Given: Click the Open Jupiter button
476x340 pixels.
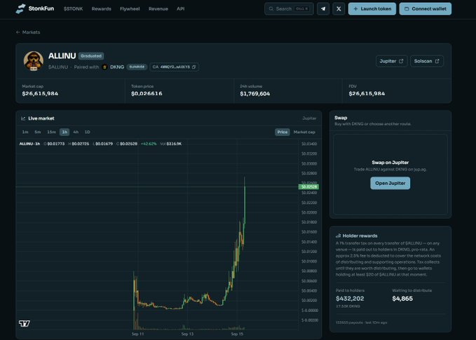Looking at the screenshot, I should pos(390,183).
